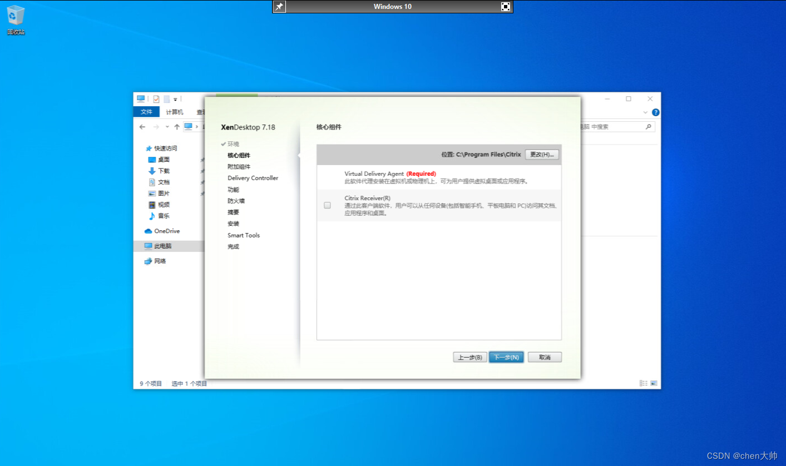
Task: Click the Citrix Receiver(R) component title
Action: (367, 198)
